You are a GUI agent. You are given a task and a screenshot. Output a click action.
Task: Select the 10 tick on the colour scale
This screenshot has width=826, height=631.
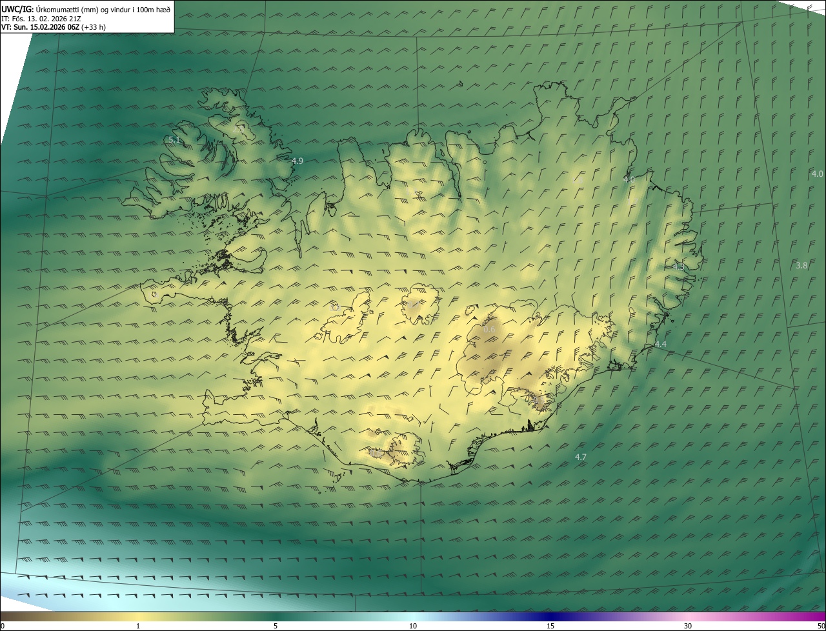[413, 626]
